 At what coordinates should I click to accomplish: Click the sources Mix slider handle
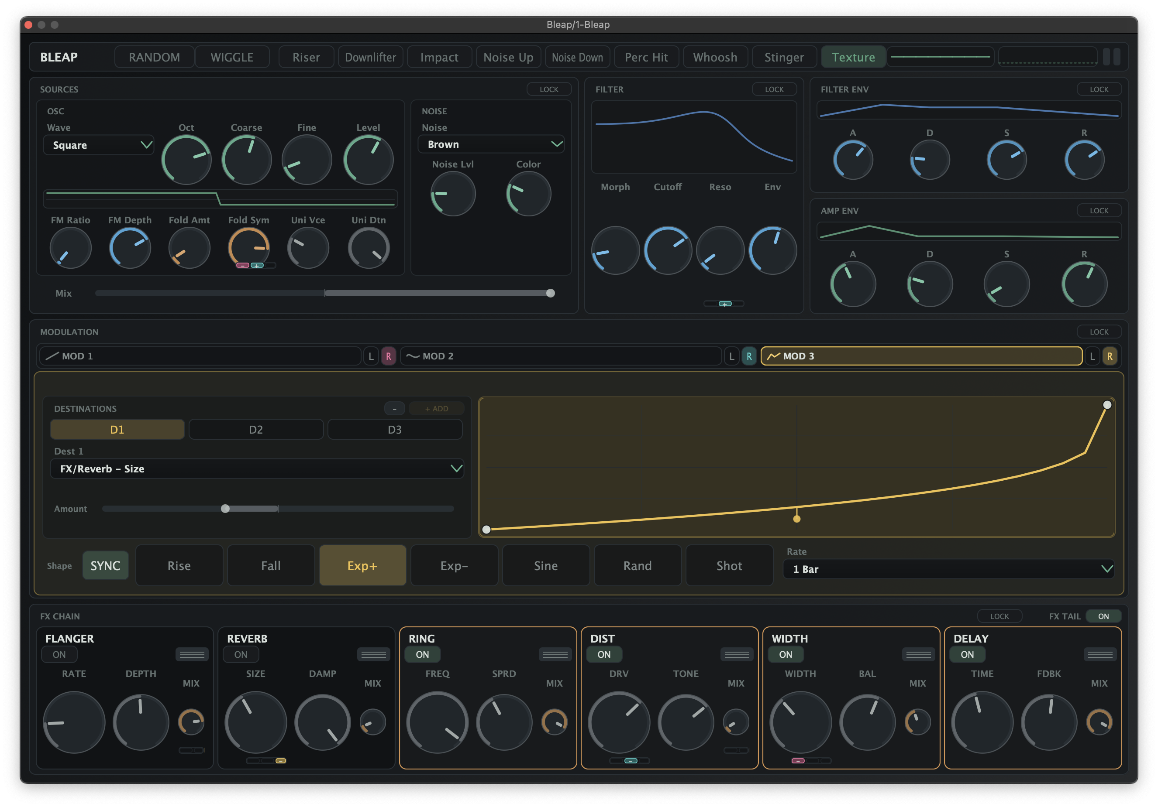pos(550,293)
